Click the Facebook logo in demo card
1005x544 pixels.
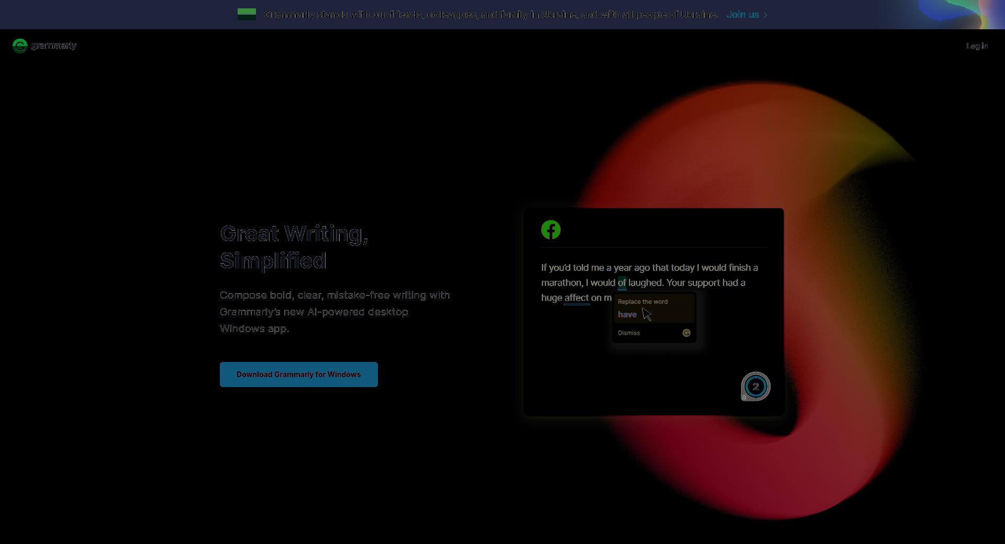click(551, 230)
